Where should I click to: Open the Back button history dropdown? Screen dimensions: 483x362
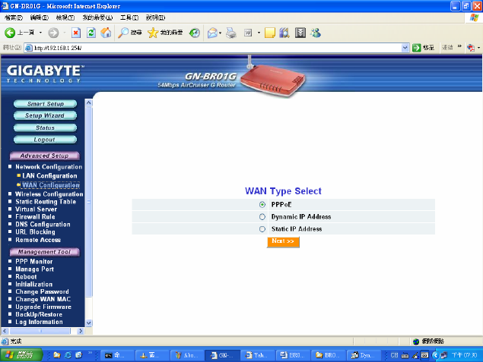pyautogui.click(x=40, y=33)
